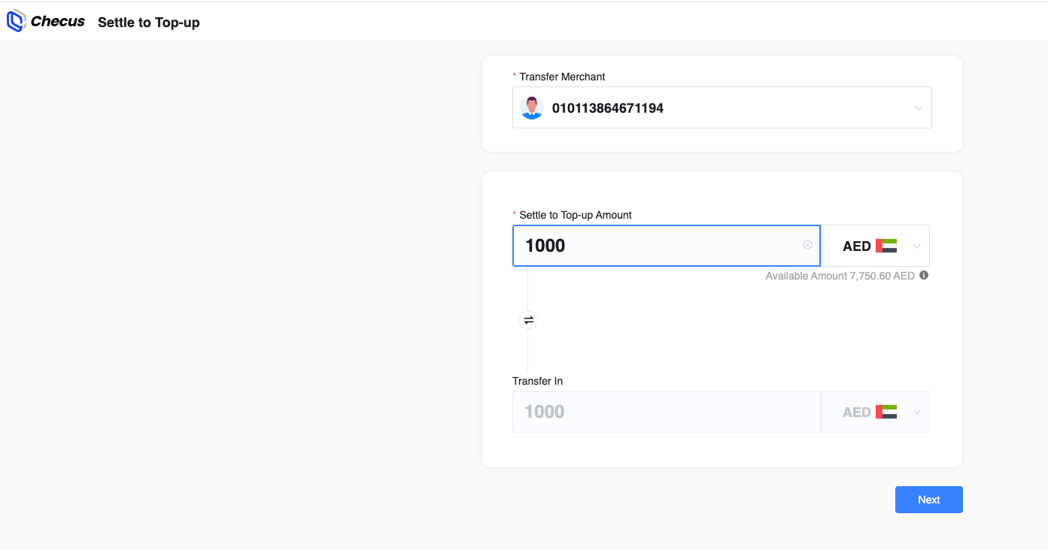1048x550 pixels.
Task: Click the Available Amount 7,750.60 AED text
Action: pyautogui.click(x=840, y=276)
